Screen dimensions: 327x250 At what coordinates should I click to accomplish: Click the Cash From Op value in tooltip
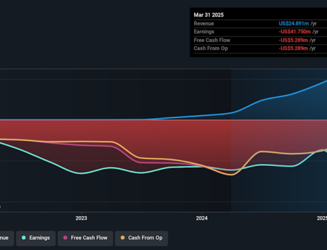coord(293,48)
